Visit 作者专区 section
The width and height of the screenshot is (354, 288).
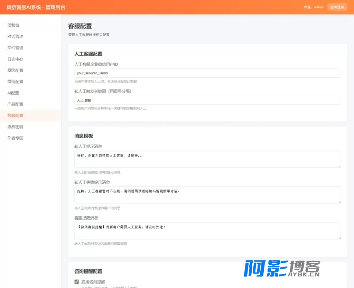[15, 138]
